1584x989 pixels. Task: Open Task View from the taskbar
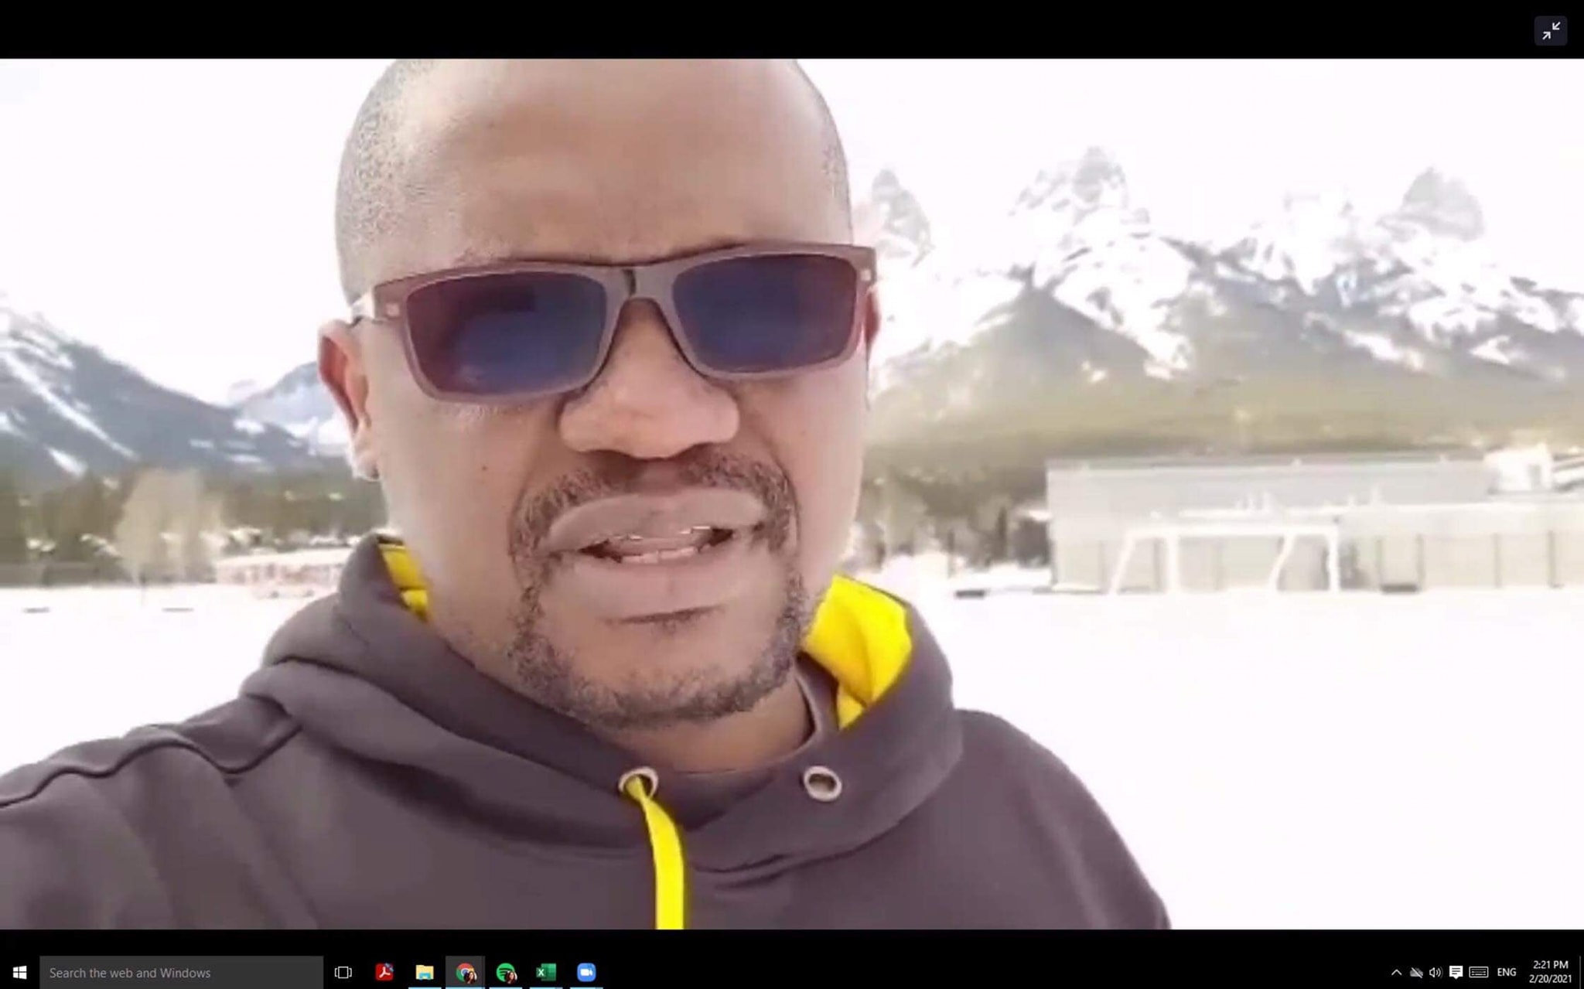[x=343, y=972]
